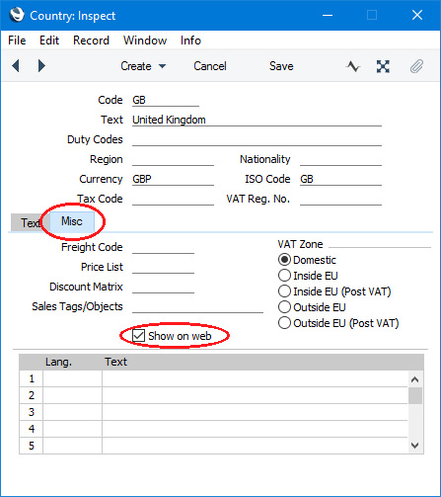
Task: Click the app logo in title bar
Action: (17, 15)
